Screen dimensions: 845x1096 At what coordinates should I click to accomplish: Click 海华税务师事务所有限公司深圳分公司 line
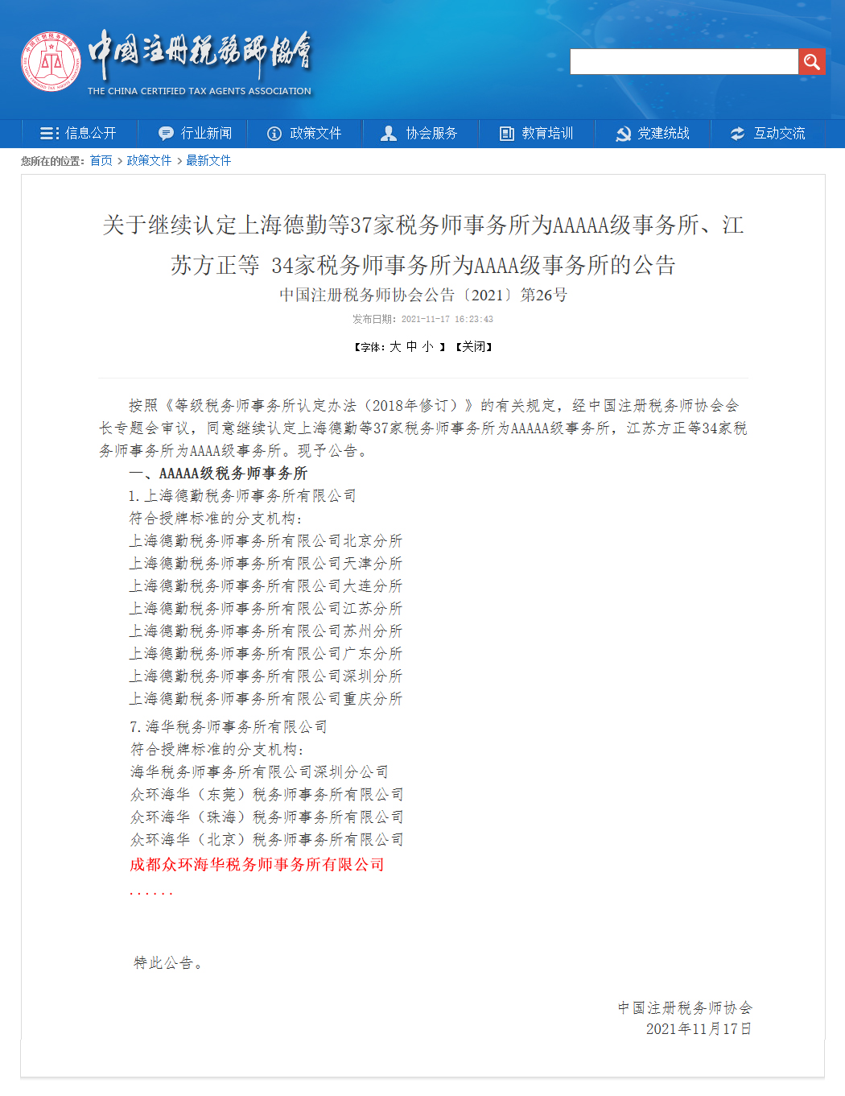259,772
